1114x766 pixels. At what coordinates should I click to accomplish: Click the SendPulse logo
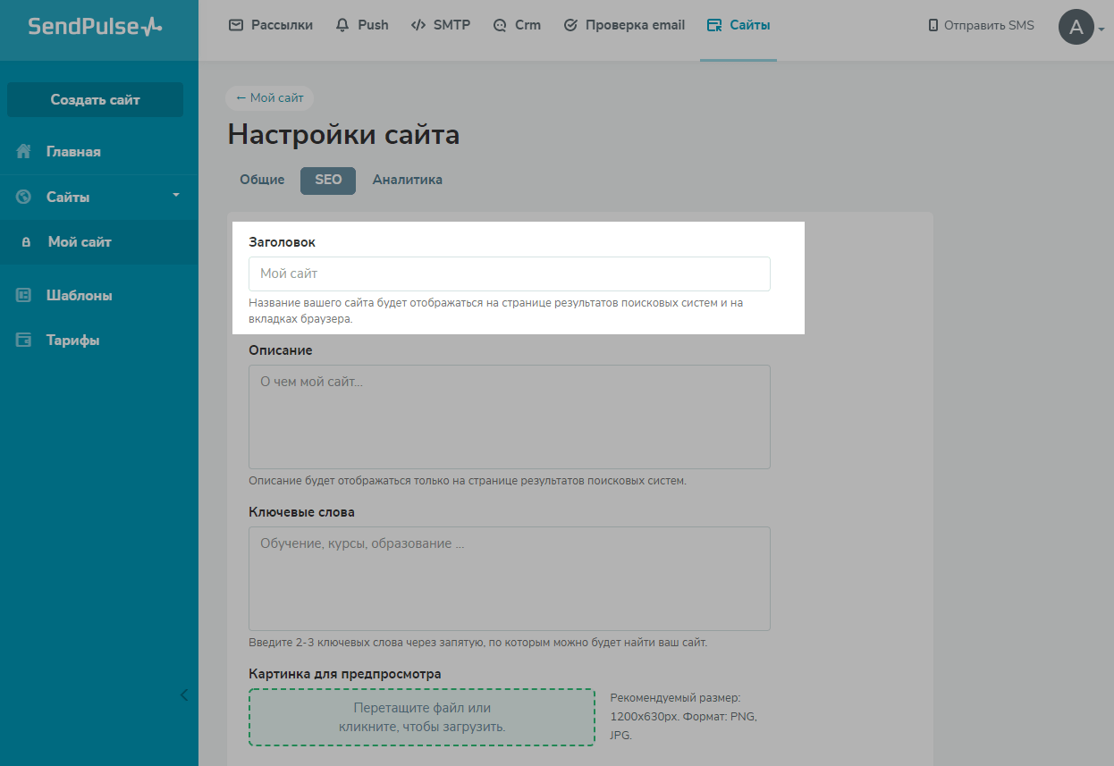point(95,26)
